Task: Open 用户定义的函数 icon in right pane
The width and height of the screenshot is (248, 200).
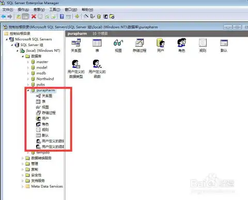Action: pos(97,69)
